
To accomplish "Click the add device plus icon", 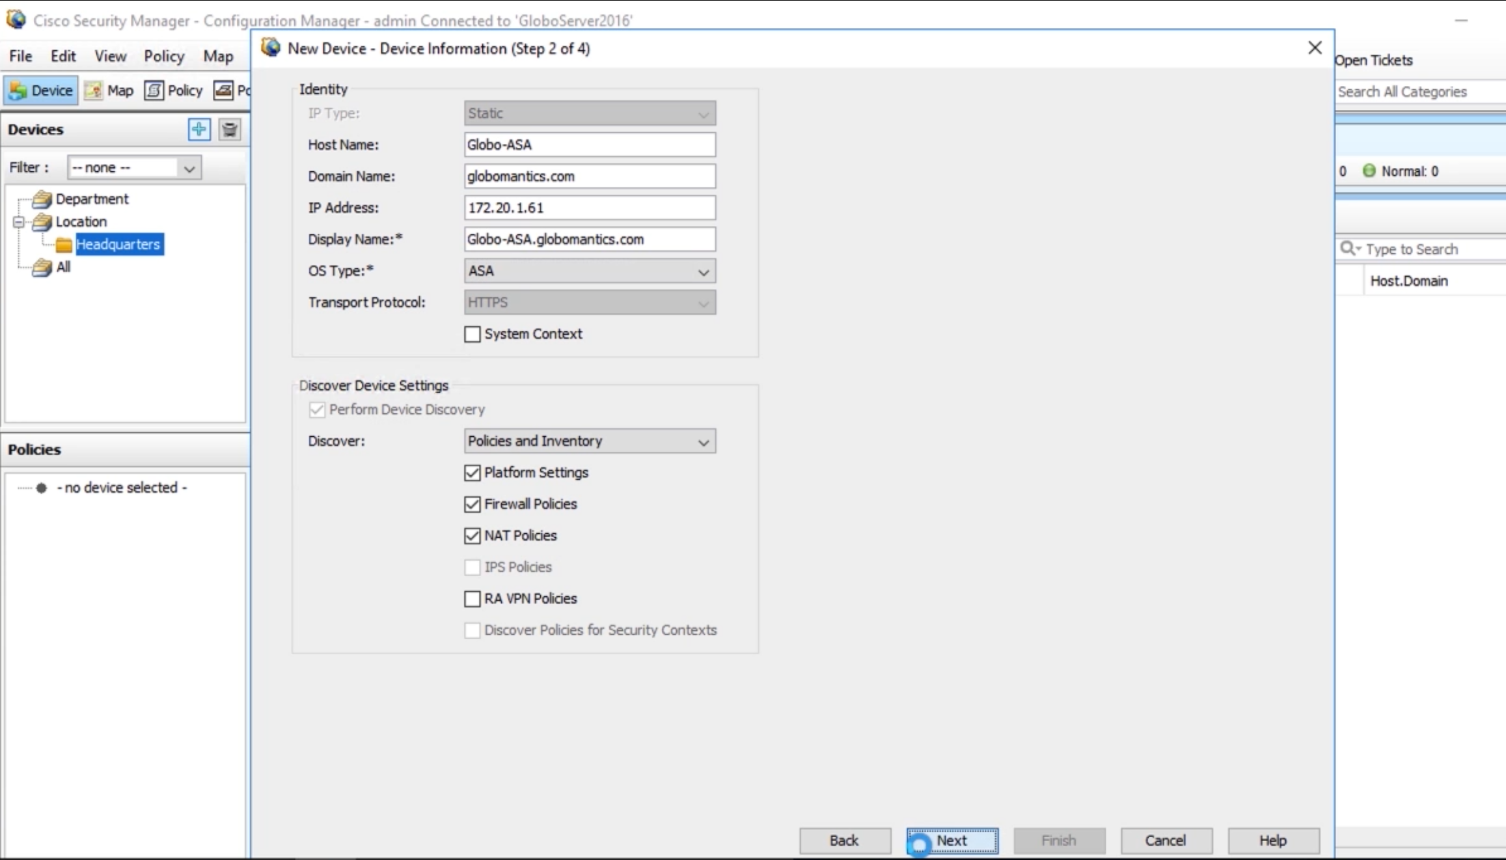I will click(x=199, y=129).
